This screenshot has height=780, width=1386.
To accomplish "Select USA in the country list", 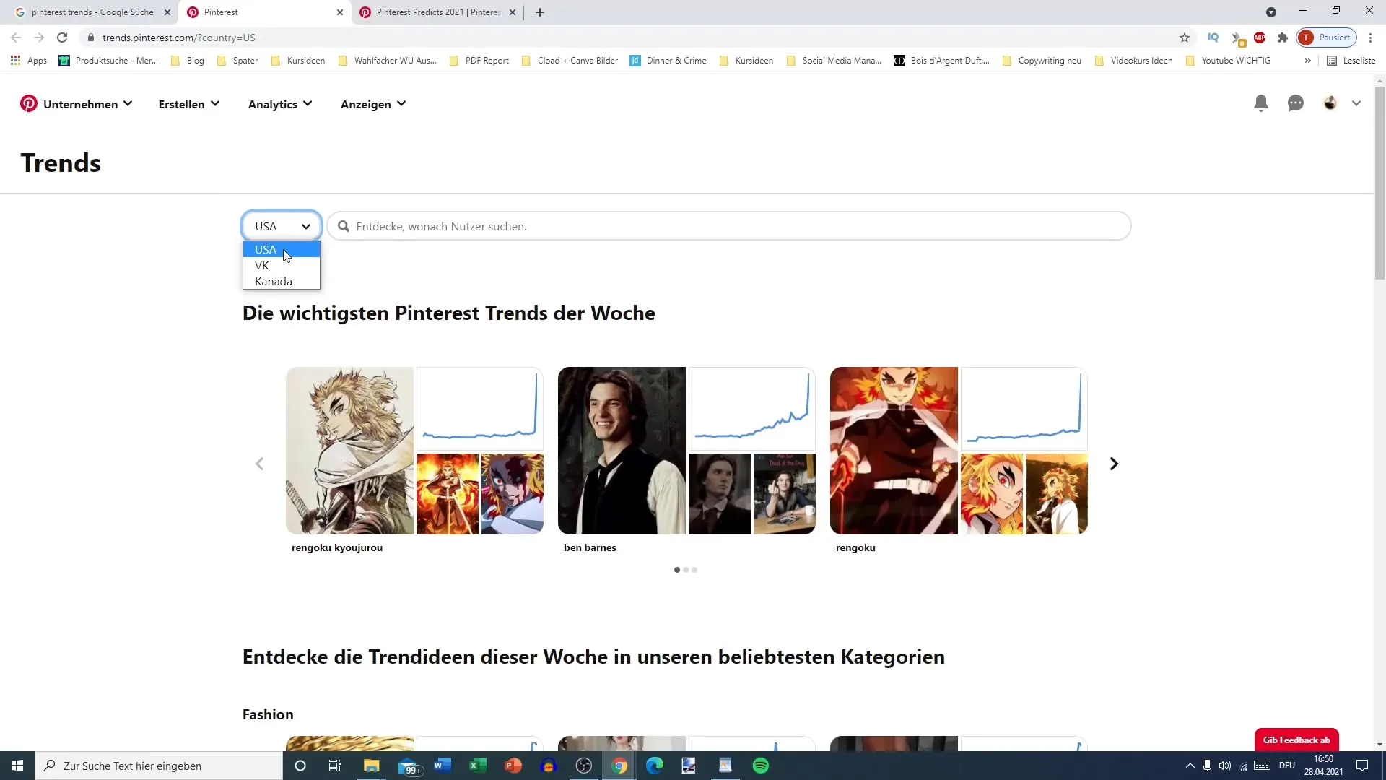I will [x=282, y=249].
